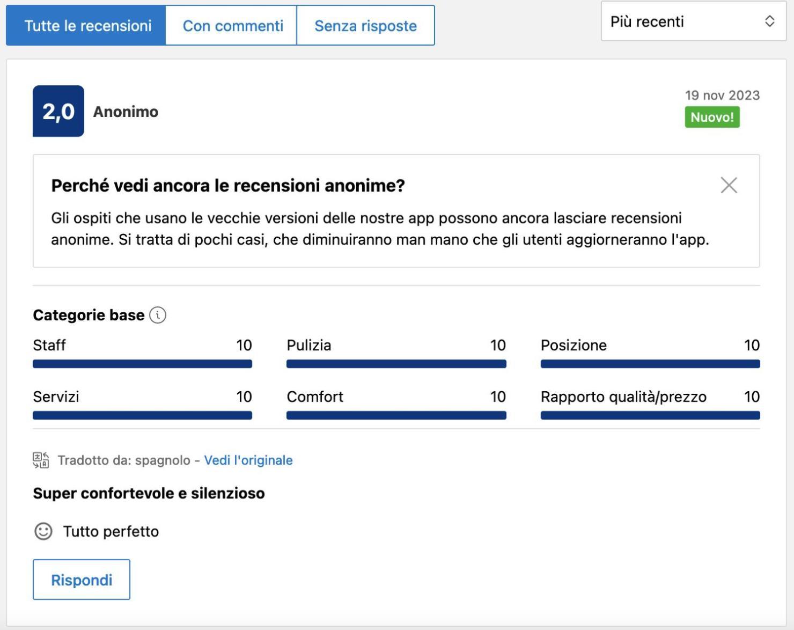Image resolution: width=794 pixels, height=630 pixels.
Task: Click the 2,0 score badge
Action: click(x=58, y=111)
